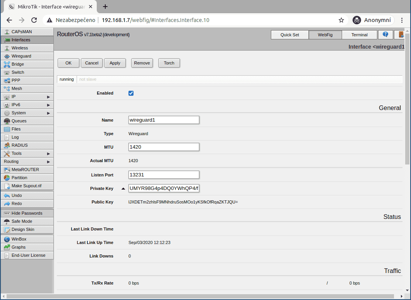Click the help question mark icon
411x300 pixels.
coord(385,34)
